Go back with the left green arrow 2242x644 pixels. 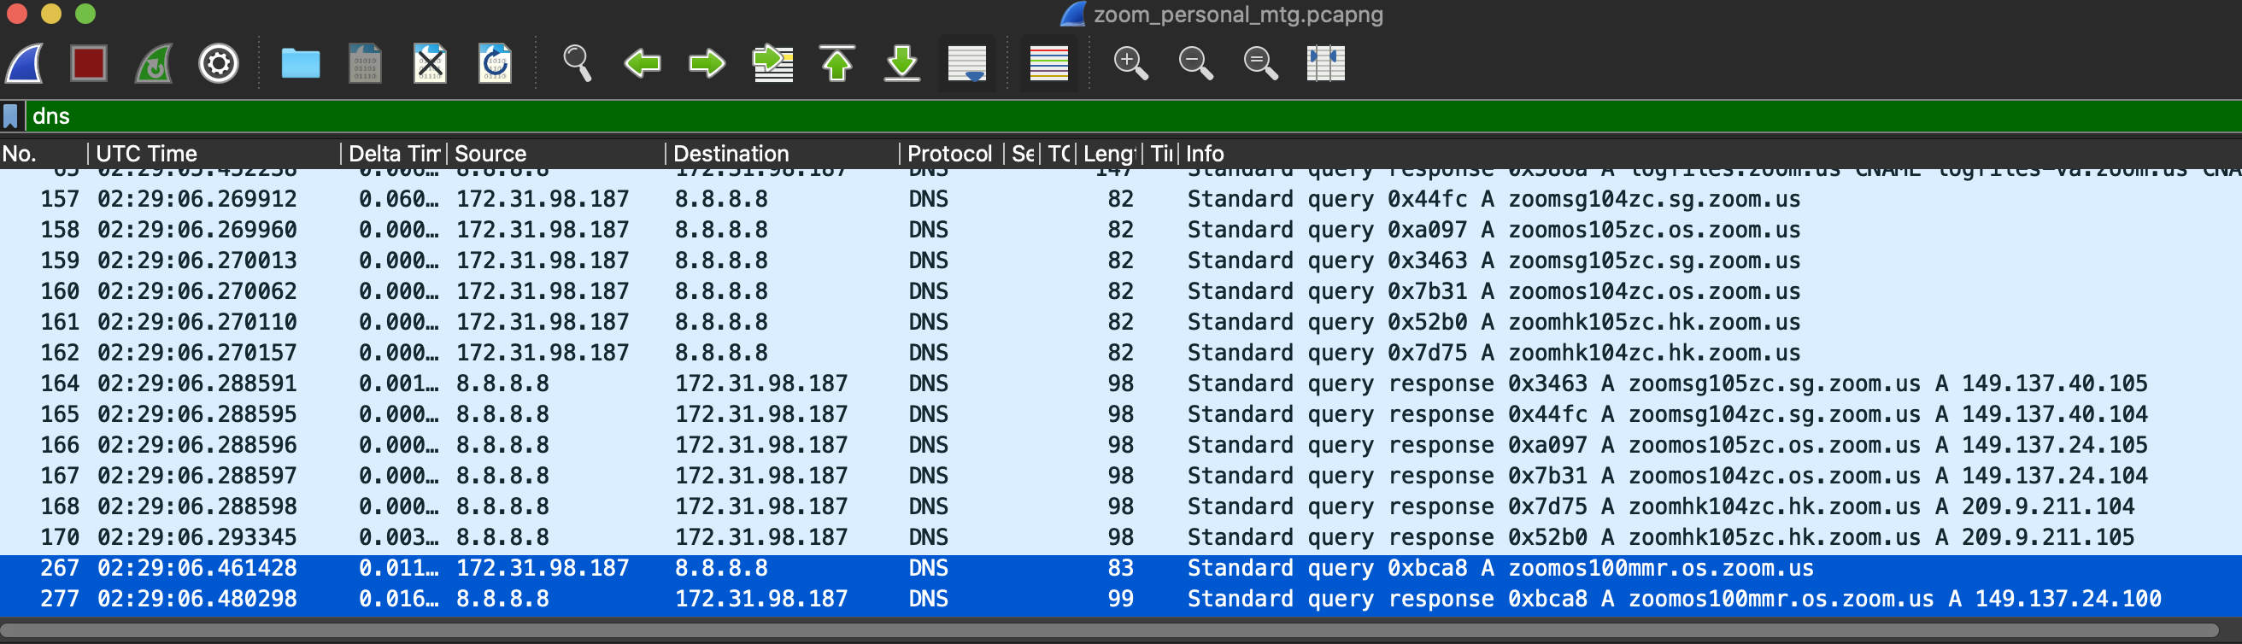pyautogui.click(x=643, y=63)
